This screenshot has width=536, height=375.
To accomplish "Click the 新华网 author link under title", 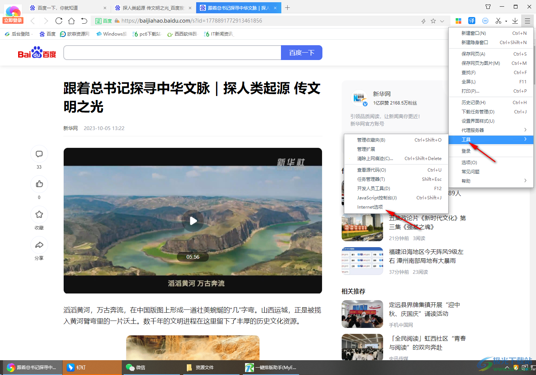I will [70, 128].
